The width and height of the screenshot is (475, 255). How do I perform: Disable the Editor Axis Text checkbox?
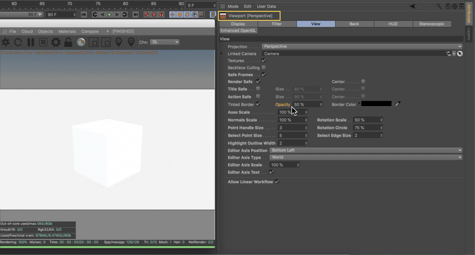click(271, 172)
